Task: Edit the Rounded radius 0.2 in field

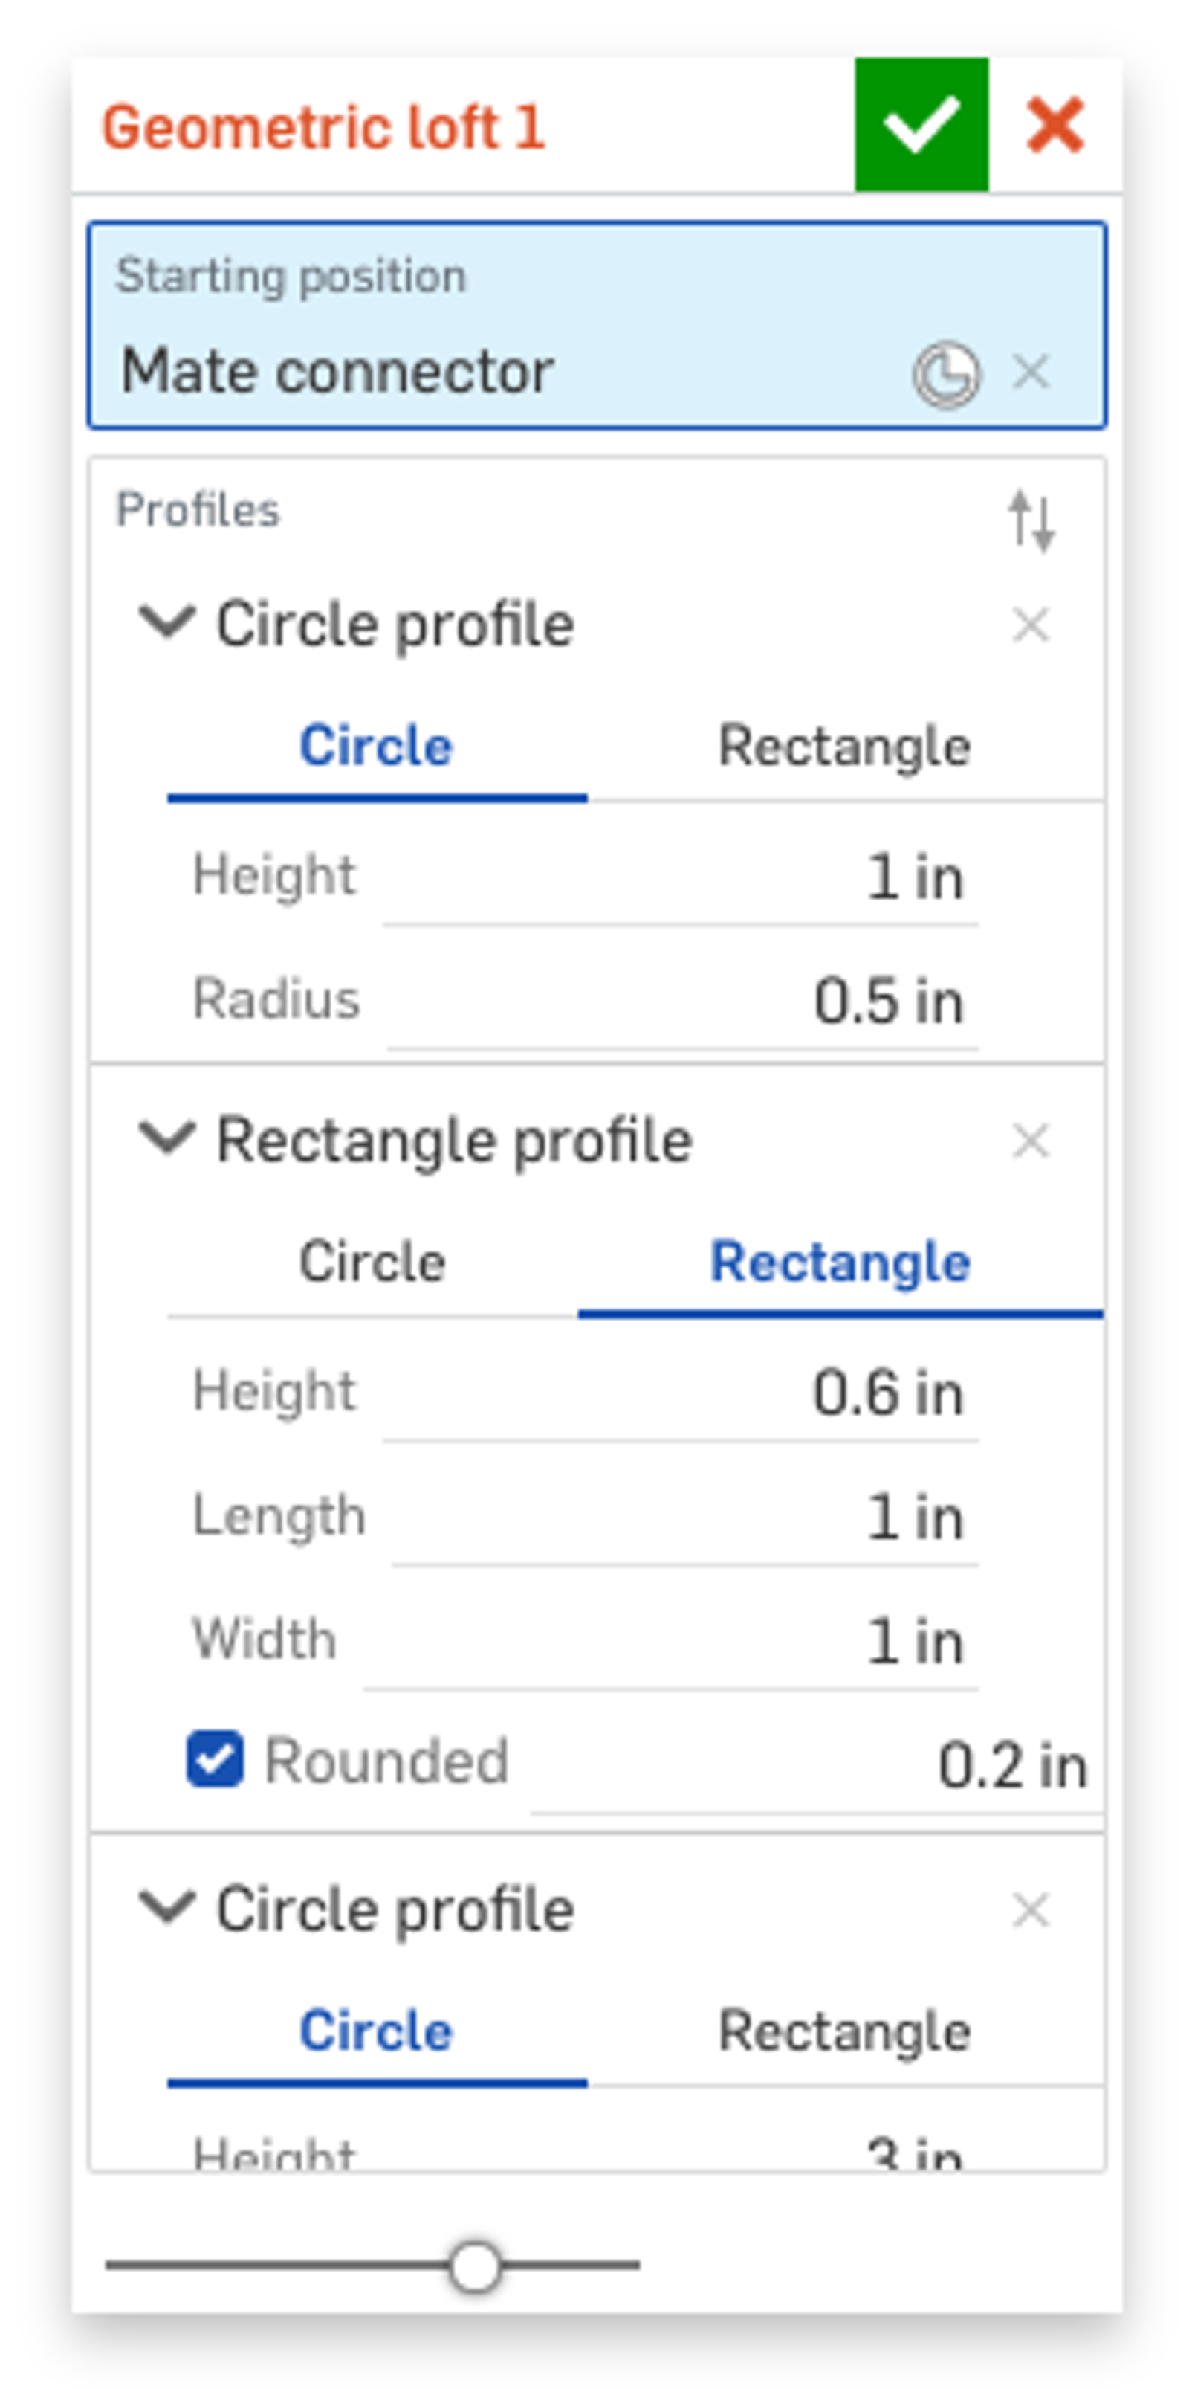Action: tap(815, 1765)
